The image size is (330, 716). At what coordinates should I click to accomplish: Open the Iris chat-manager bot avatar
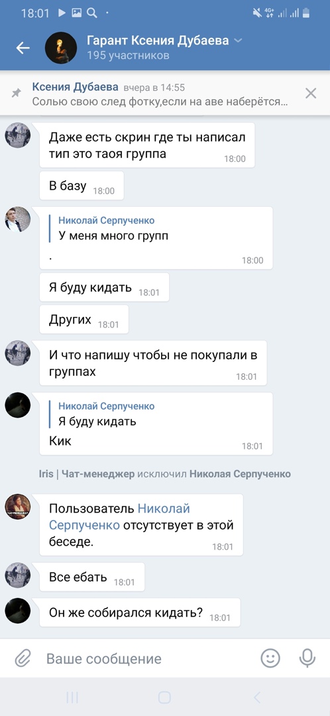point(18,507)
